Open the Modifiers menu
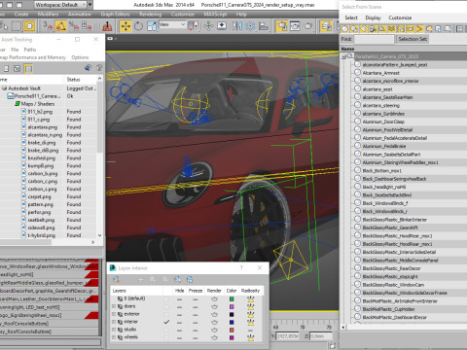Viewport: 467px width, 350px height. [48, 15]
